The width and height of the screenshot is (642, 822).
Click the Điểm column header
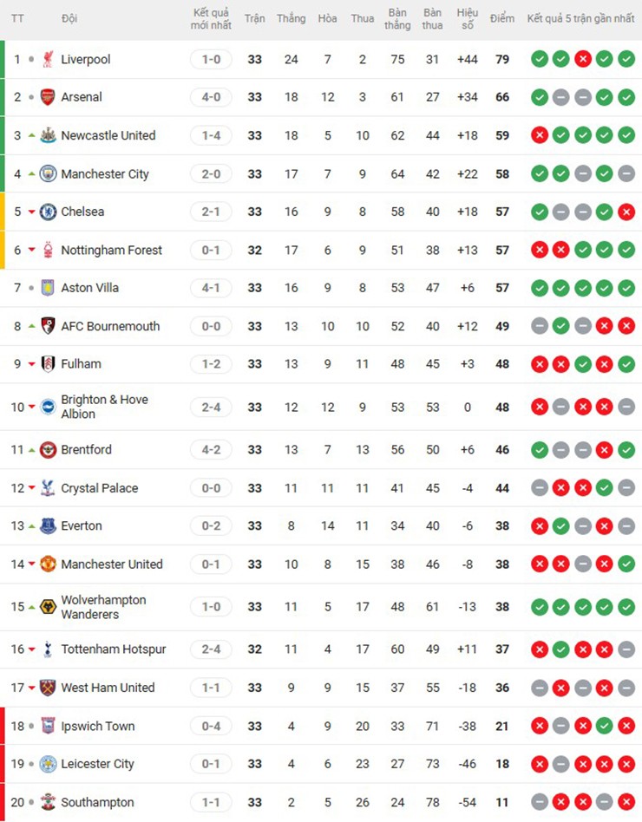pos(501,18)
